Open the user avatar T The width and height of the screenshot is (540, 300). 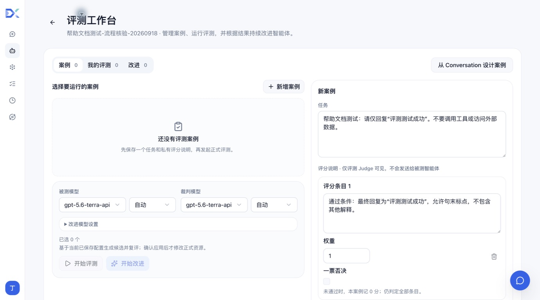13,288
